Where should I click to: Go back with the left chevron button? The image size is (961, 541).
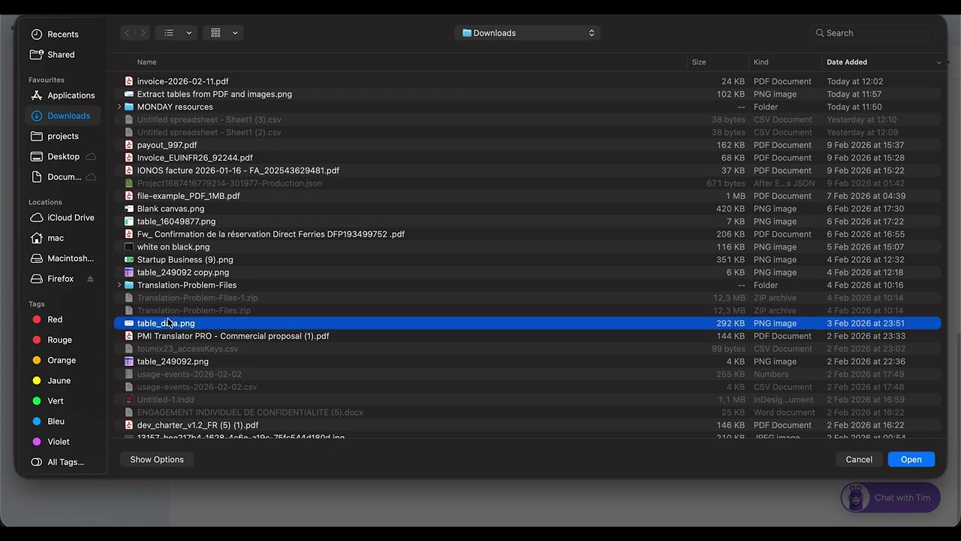[128, 33]
